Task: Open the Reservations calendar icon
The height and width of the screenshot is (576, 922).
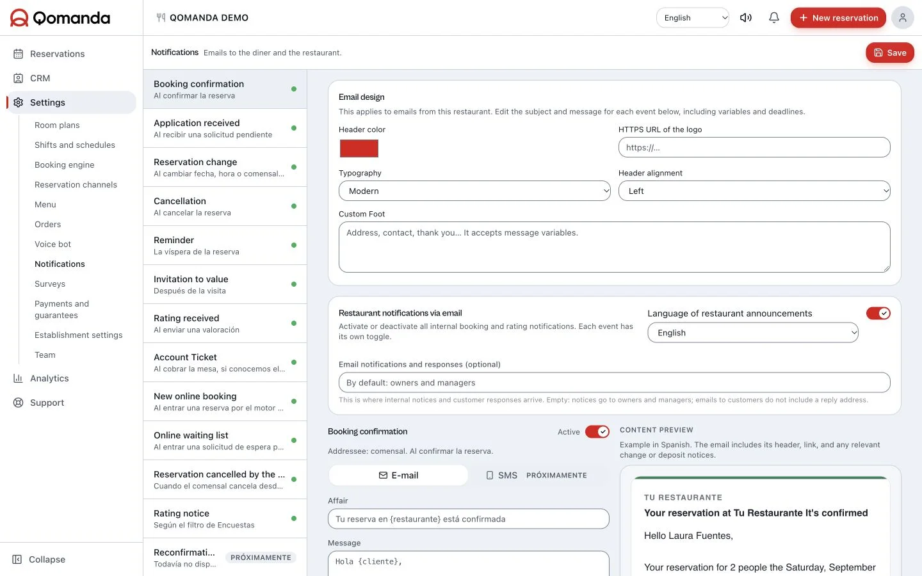Action: pyautogui.click(x=18, y=54)
